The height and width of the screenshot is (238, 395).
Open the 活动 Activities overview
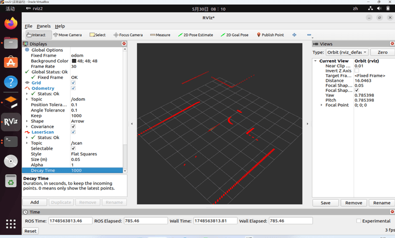tap(10, 9)
